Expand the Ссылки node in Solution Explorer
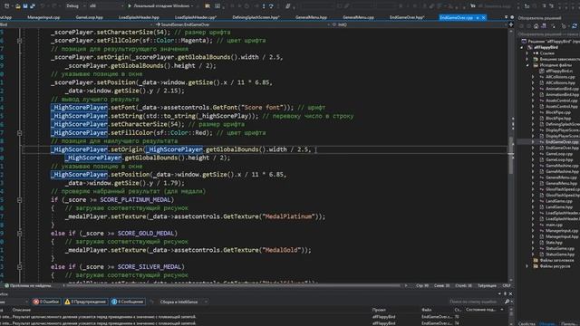Screen dimensions: 580x326 pos(527,53)
